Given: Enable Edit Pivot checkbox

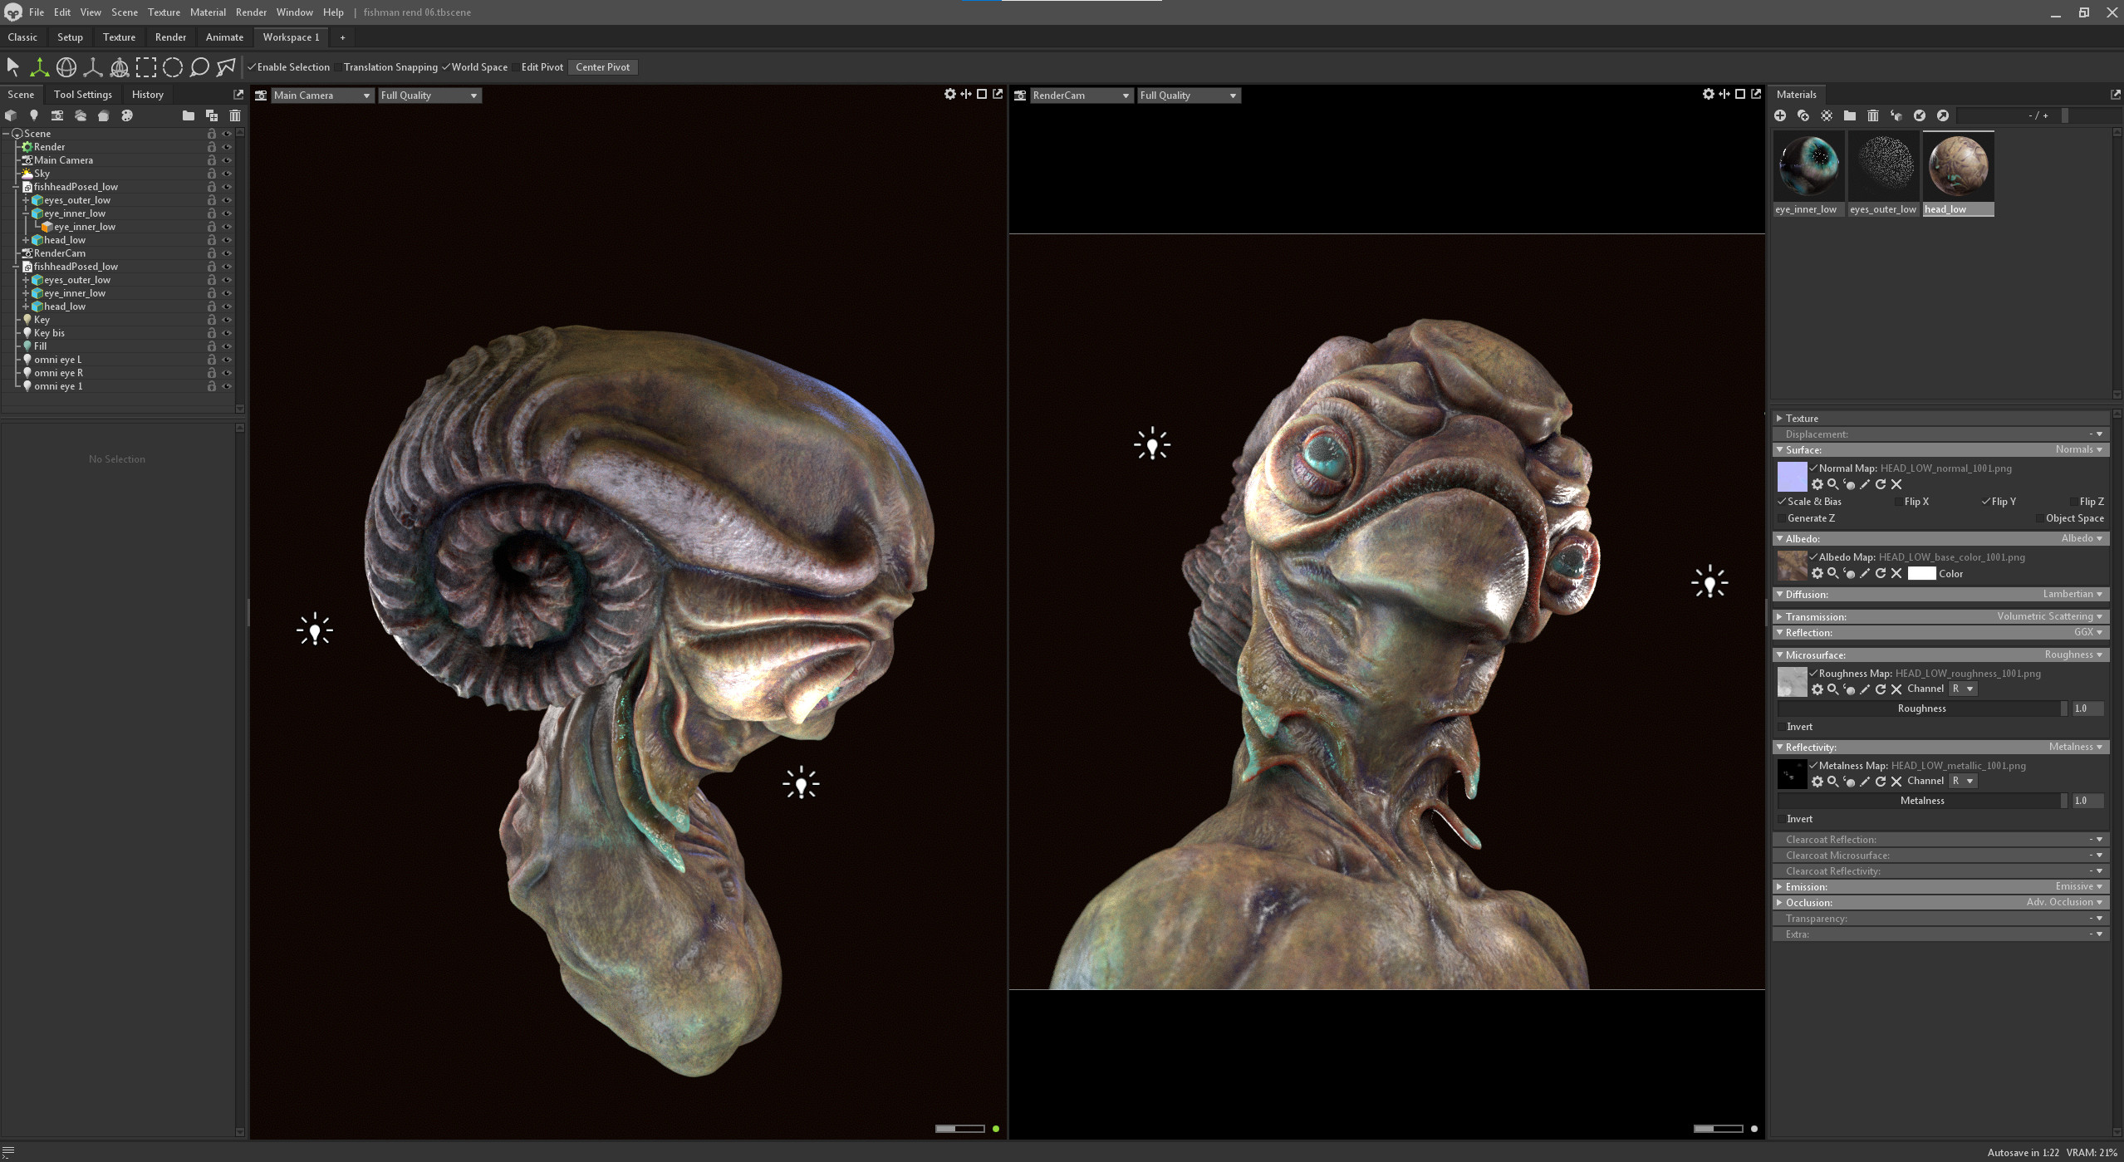Looking at the screenshot, I should click(x=516, y=67).
